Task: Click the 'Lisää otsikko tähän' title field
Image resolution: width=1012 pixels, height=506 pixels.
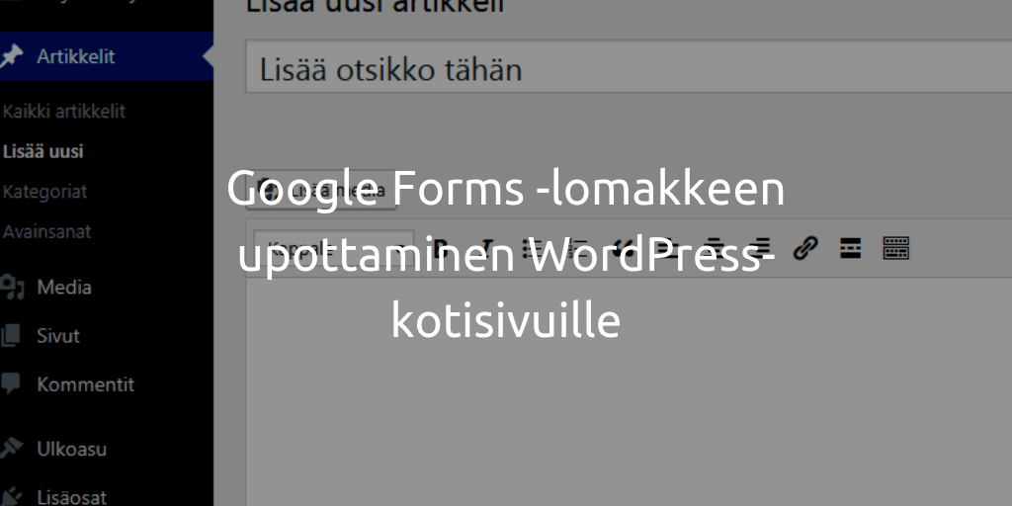Action: [629, 68]
